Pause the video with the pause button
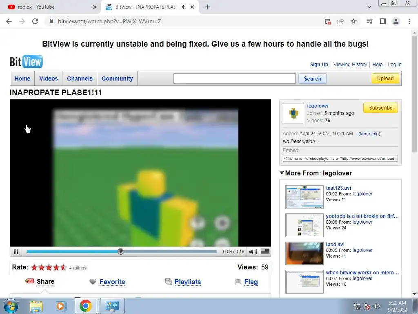 16,251
